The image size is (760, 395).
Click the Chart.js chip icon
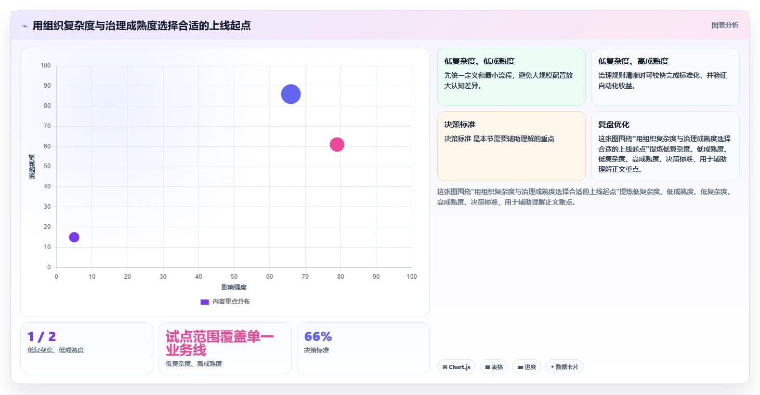[x=445, y=367]
